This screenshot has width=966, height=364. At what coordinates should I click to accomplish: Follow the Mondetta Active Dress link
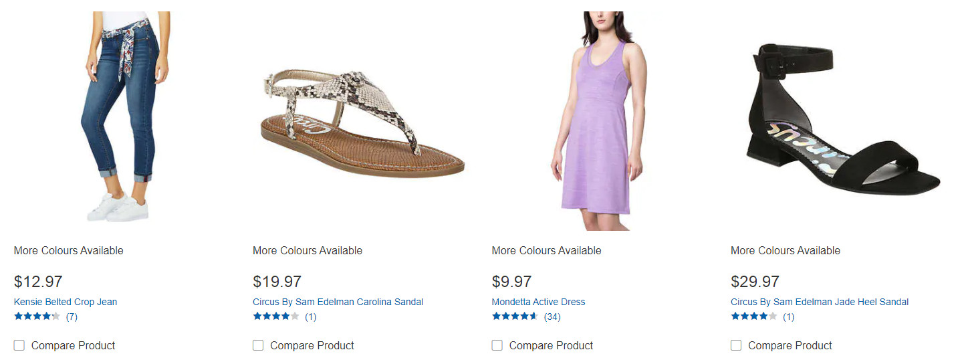point(538,302)
